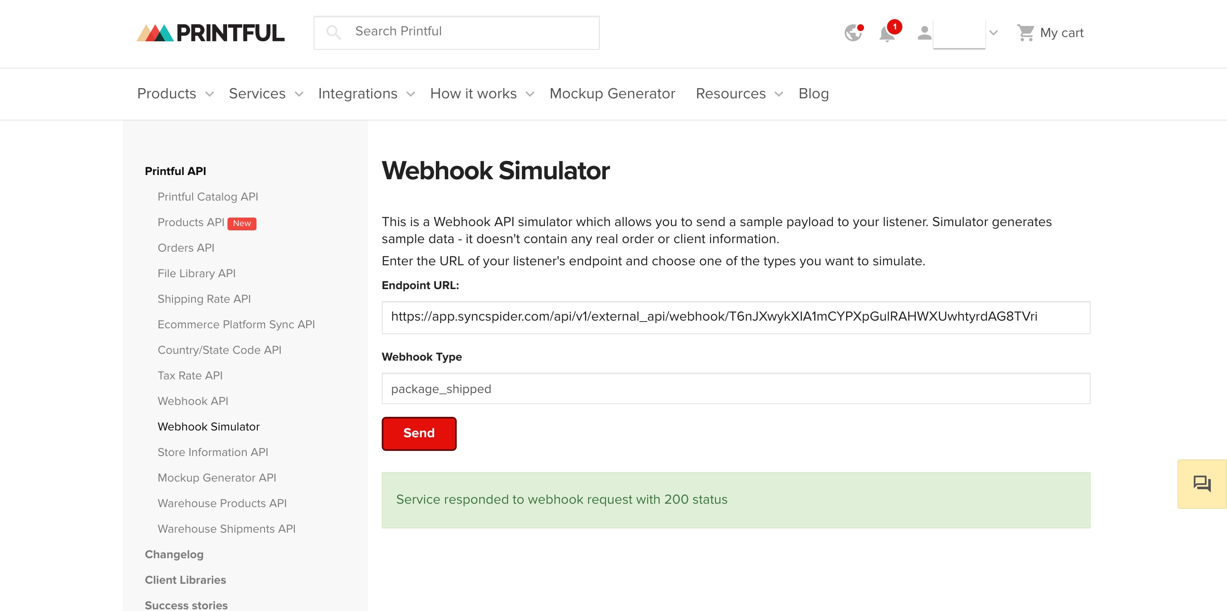Image resolution: width=1227 pixels, height=611 pixels.
Task: Click the Printful logo
Action: coord(210,33)
